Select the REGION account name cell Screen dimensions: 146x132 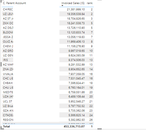coord(8,120)
